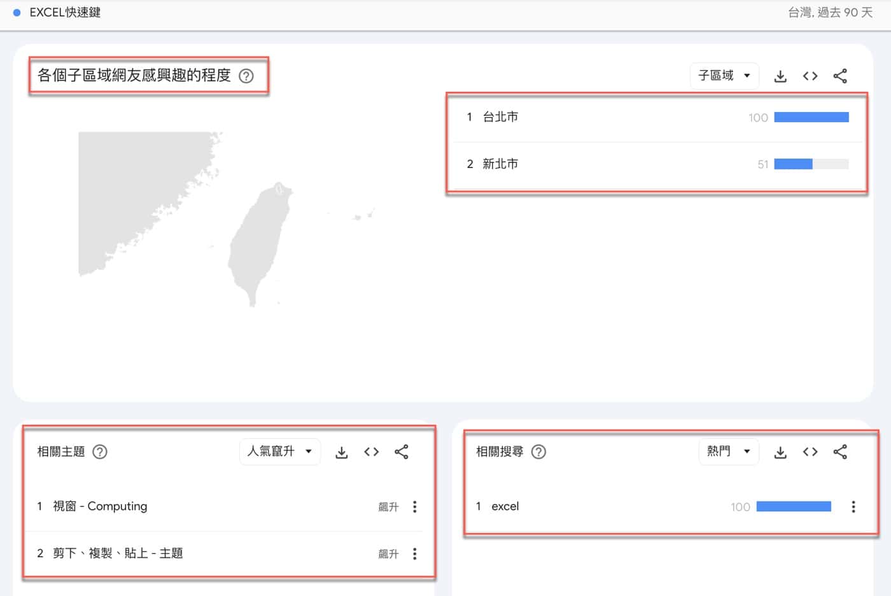Open embed code for 相關搜尋 card

tap(810, 452)
